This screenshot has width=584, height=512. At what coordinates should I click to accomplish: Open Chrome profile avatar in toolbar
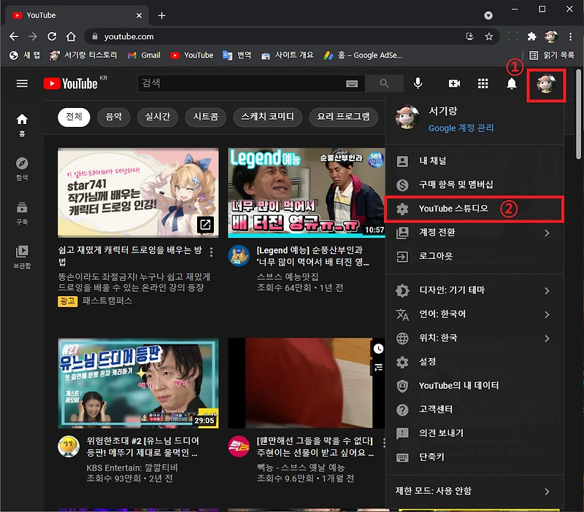551,36
